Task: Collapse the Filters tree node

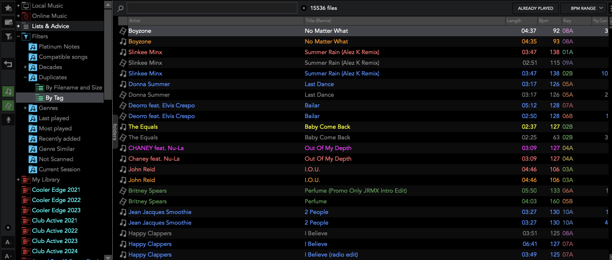Action: 18,36
